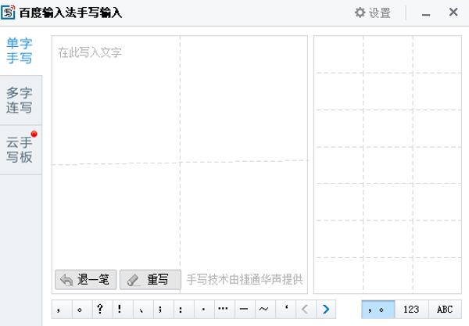Click the Baidu handwriting input app icon
Viewport: 469px width, 326px height.
click(x=9, y=13)
